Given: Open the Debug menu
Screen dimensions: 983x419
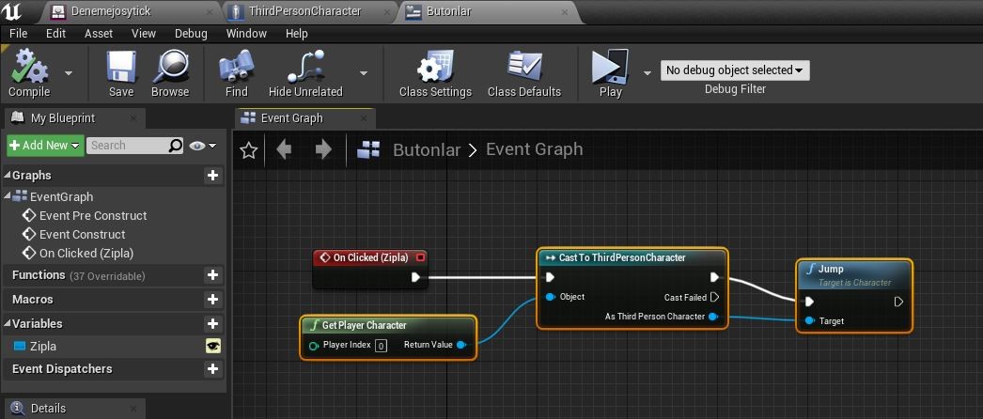Looking at the screenshot, I should click(x=191, y=34).
